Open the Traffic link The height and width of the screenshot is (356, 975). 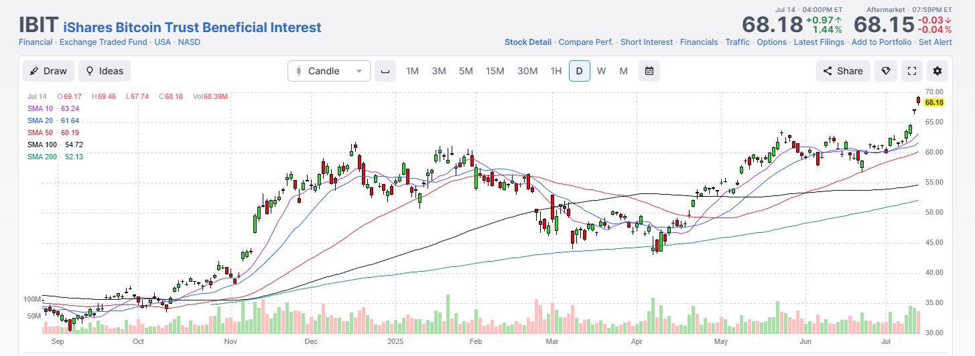pos(738,42)
